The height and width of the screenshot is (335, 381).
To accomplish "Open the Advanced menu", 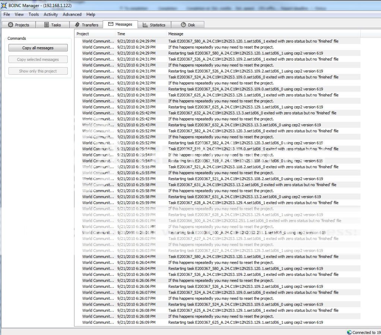I will pyautogui.click(x=72, y=14).
